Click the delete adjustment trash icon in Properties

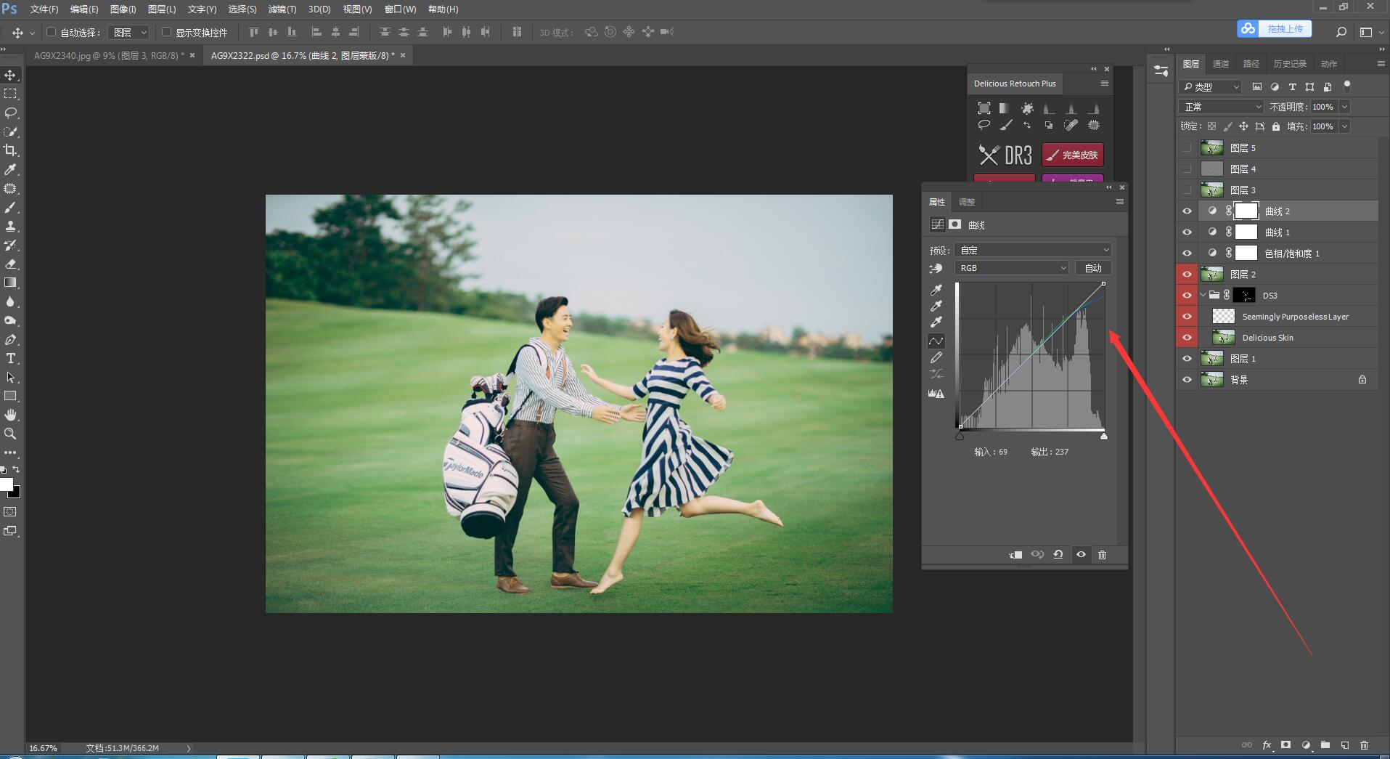(1102, 555)
